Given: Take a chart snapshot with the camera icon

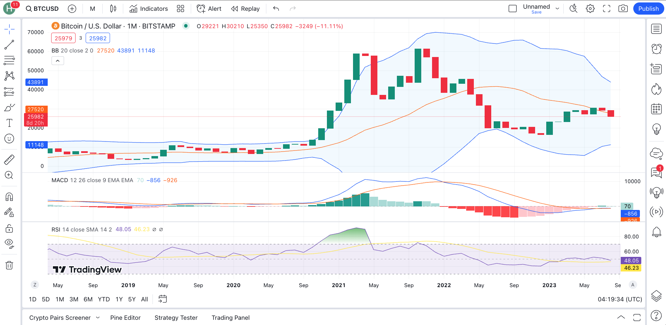Looking at the screenshot, I should [x=623, y=8].
